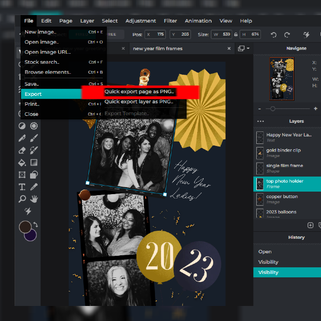The height and width of the screenshot is (321, 321).
Task: Open the Select menu
Action: (109, 21)
